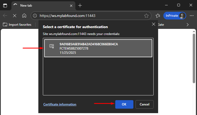
Task: Click the certificate icon in the list
Action: pyautogui.click(x=52, y=46)
